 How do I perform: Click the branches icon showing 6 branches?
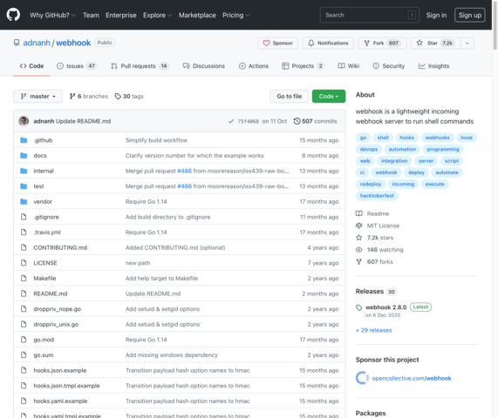(x=72, y=96)
